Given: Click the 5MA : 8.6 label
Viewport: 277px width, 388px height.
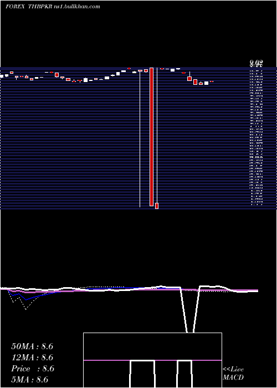Looking at the screenshot, I should [x=30, y=380].
